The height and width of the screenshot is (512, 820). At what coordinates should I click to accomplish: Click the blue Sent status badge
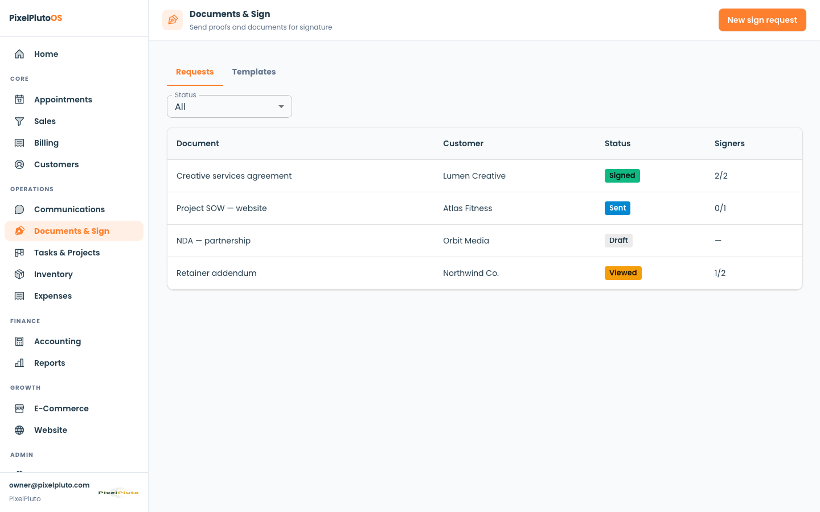tap(617, 208)
